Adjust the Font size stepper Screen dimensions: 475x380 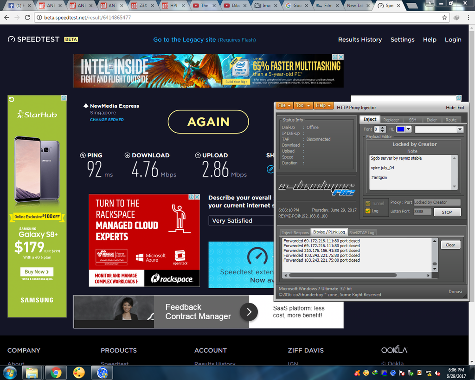pos(383,129)
